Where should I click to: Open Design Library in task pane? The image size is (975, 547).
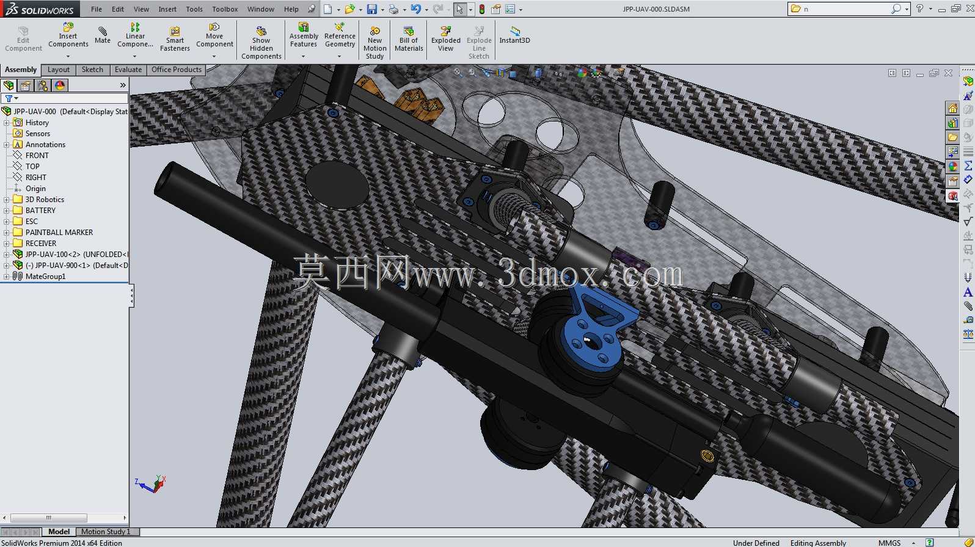click(x=952, y=123)
